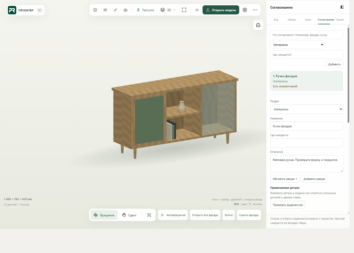
Task: Click the ПРОЕКТАР logo icon
Action: [12, 10]
